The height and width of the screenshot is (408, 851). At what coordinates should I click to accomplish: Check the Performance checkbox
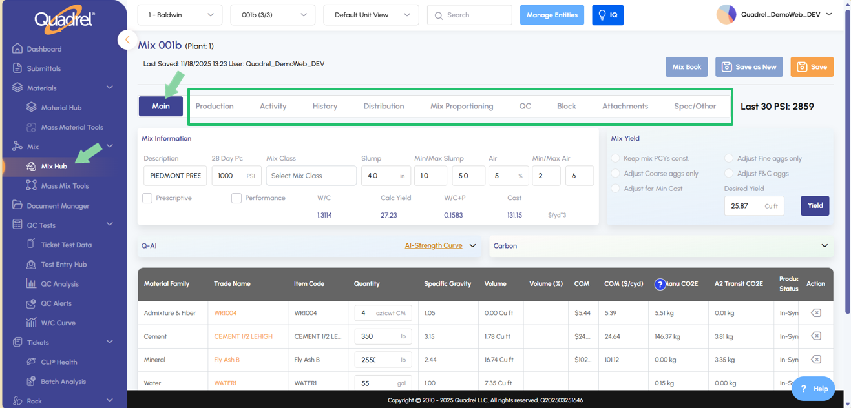click(x=236, y=198)
